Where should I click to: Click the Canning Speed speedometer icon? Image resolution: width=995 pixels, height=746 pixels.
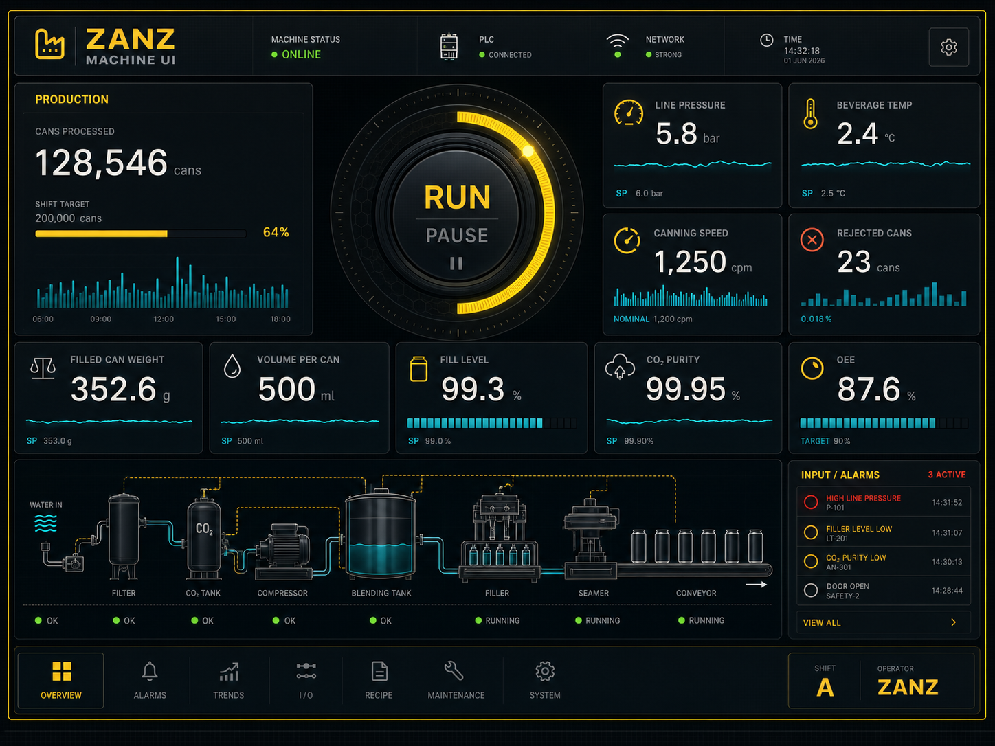627,240
